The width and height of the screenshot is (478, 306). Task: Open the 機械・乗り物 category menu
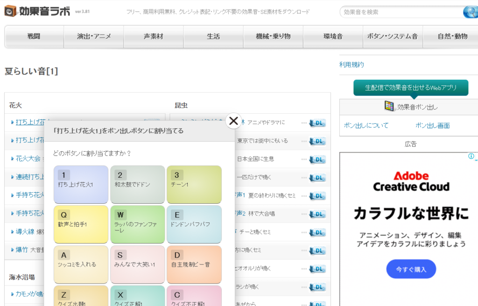tap(273, 36)
